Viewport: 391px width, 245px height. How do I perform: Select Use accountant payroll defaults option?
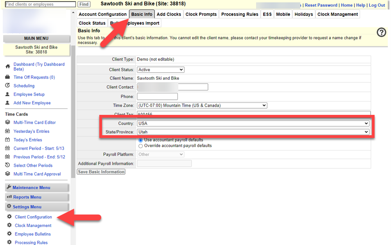pos(141,140)
